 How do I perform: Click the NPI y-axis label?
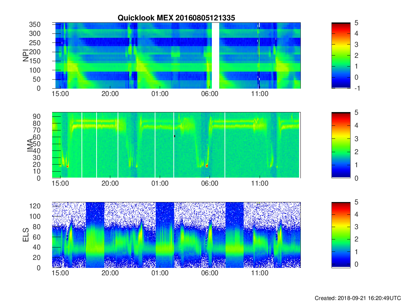(25, 56)
